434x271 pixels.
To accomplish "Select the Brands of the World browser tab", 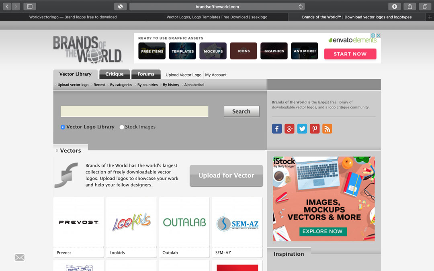I will (x=357, y=17).
